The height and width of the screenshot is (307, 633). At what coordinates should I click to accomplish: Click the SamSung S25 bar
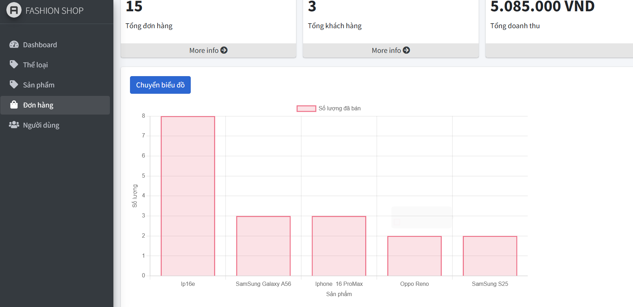pos(490,256)
